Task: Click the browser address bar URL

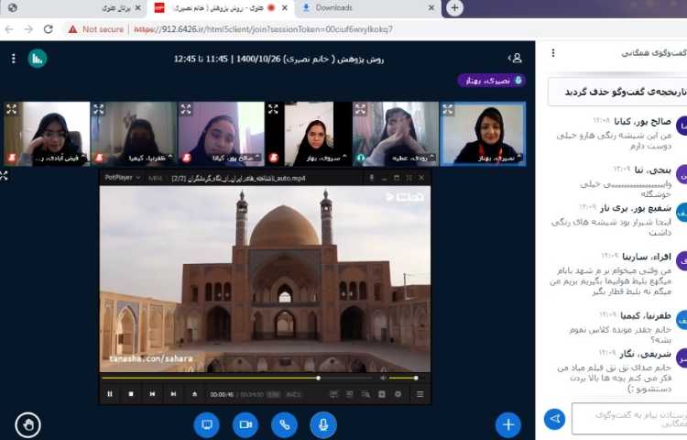Action: (263, 29)
